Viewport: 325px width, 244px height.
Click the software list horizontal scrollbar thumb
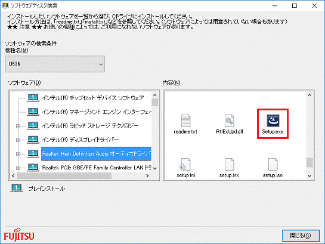click(x=64, y=176)
